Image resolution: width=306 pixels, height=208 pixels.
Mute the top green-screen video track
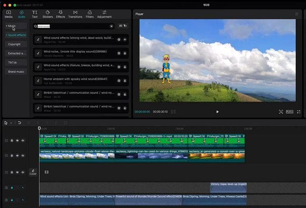tap(23, 141)
